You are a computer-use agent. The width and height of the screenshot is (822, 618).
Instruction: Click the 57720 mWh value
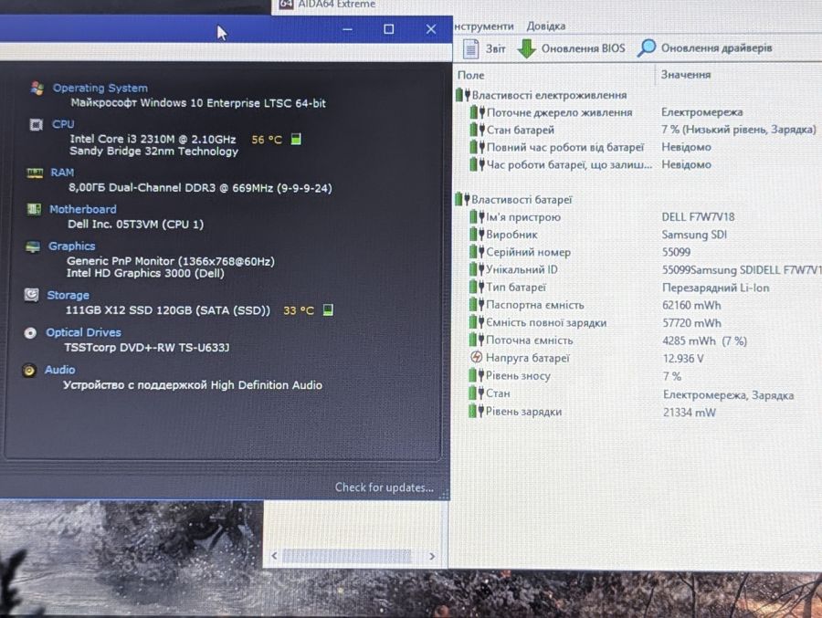(x=691, y=323)
